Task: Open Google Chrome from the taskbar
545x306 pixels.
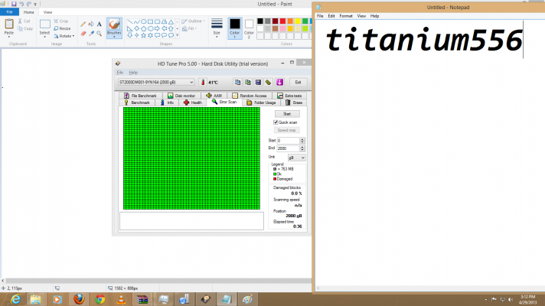Action: coord(100,299)
